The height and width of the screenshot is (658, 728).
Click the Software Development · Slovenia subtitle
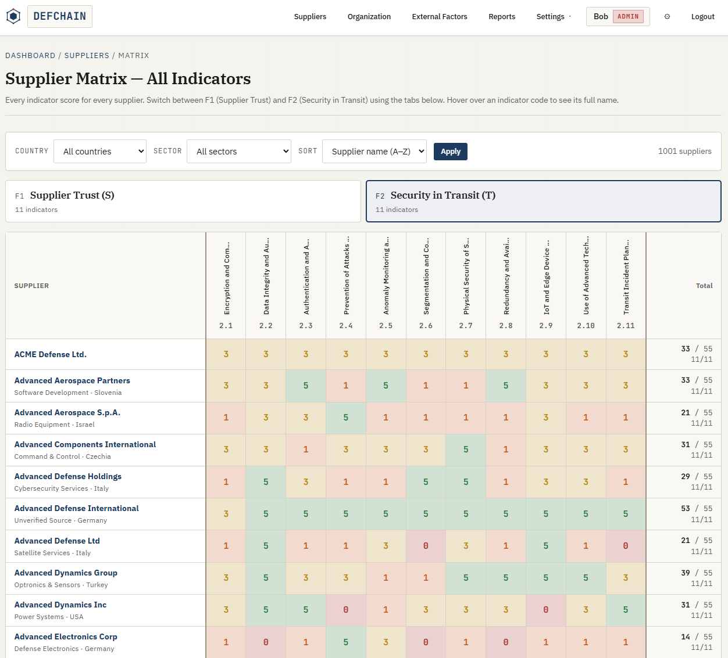pyautogui.click(x=68, y=393)
